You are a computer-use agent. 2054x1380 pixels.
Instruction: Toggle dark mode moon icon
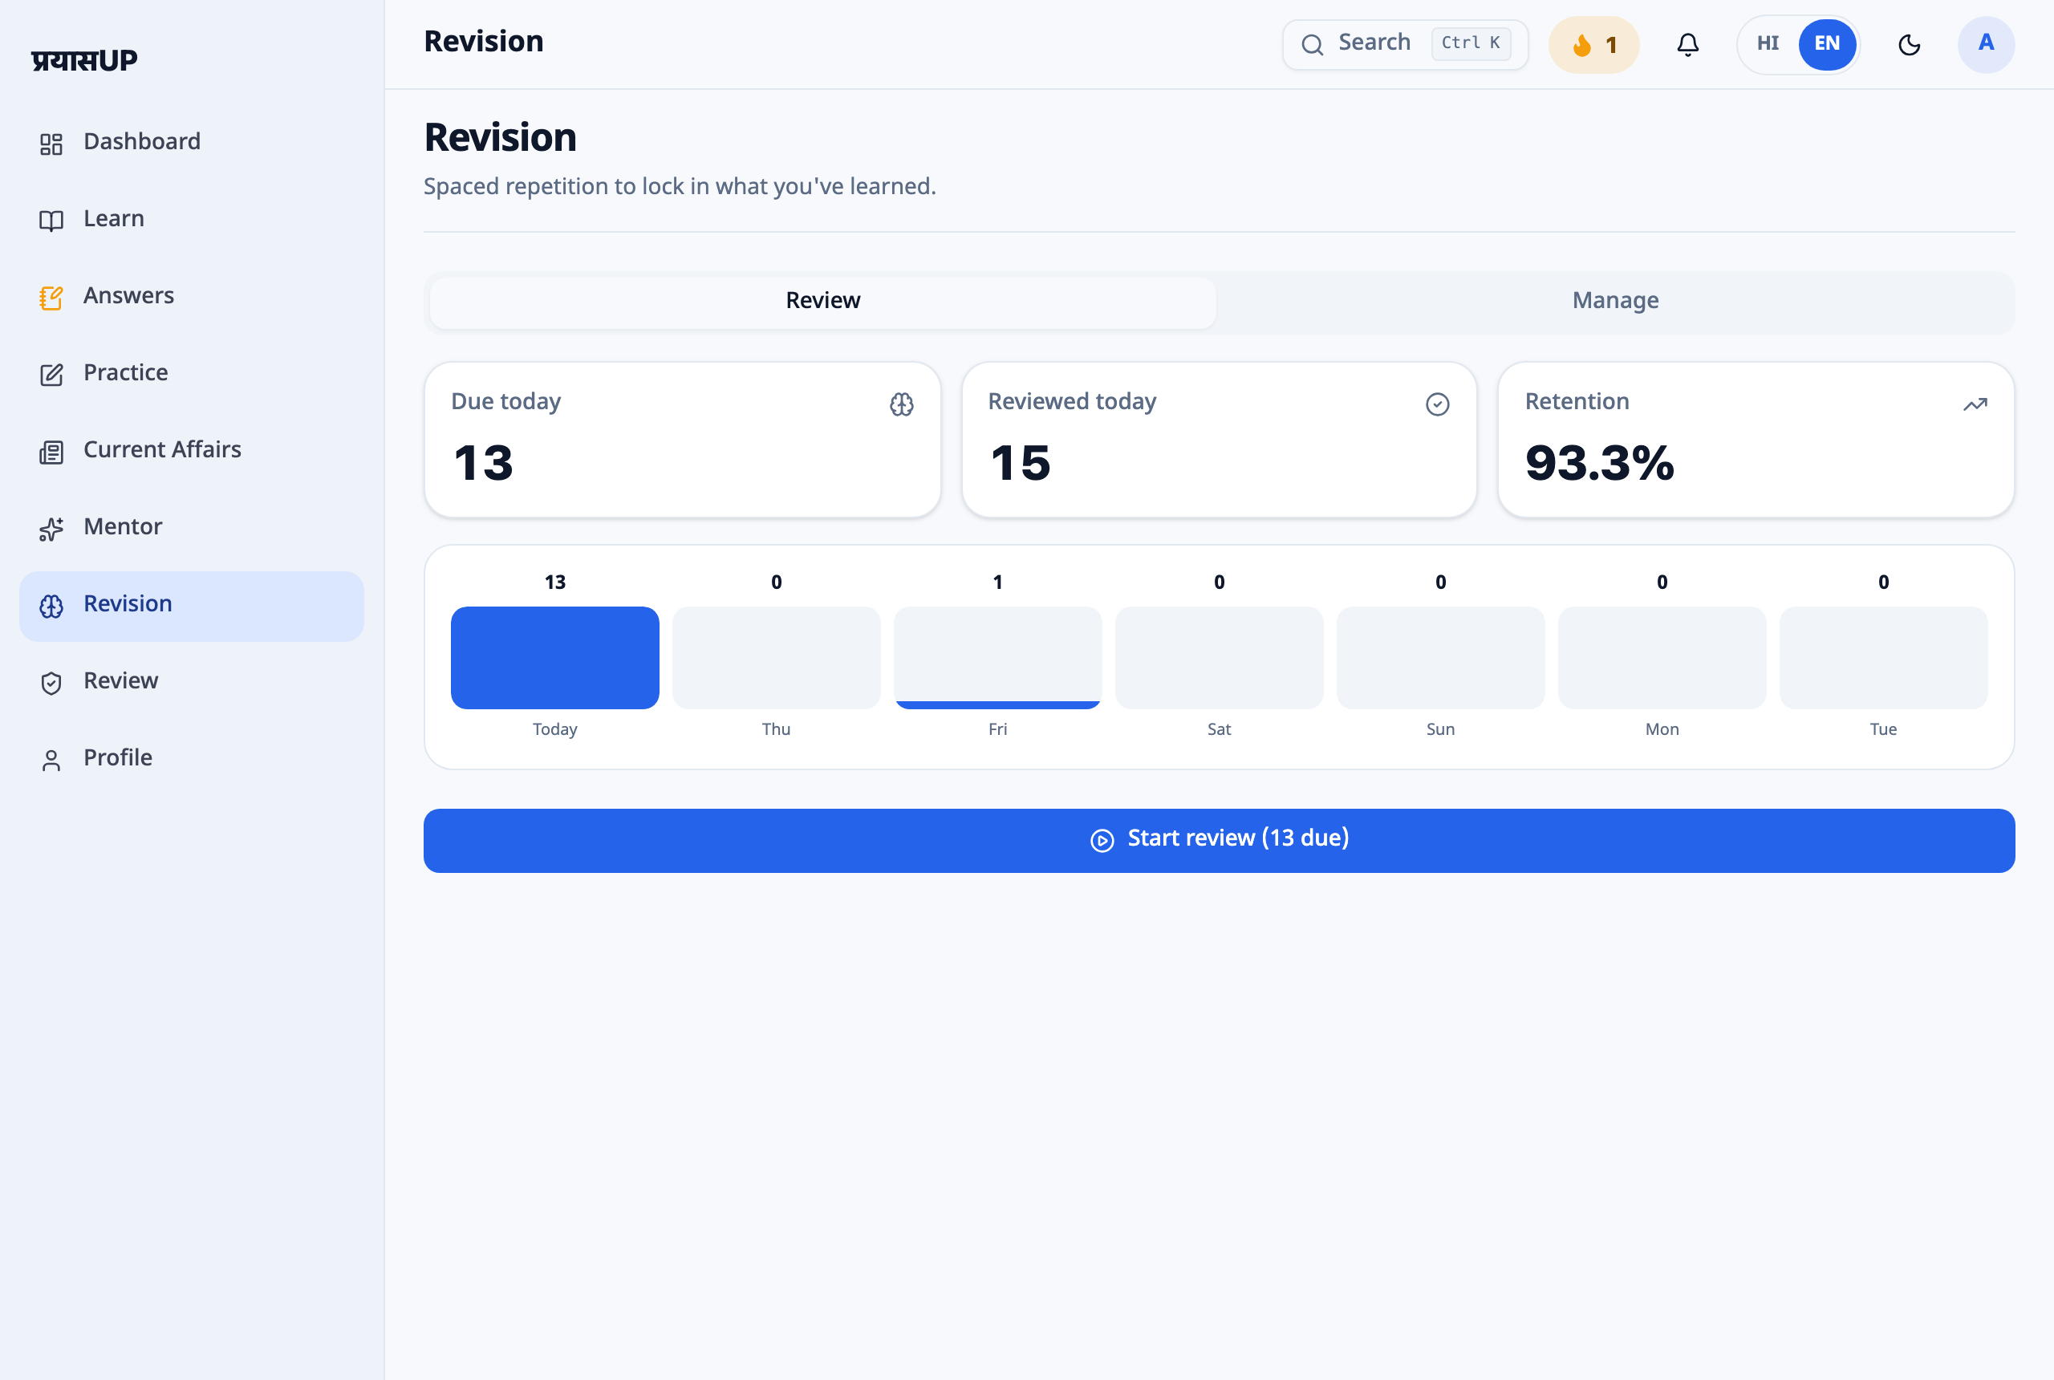pyautogui.click(x=1909, y=44)
